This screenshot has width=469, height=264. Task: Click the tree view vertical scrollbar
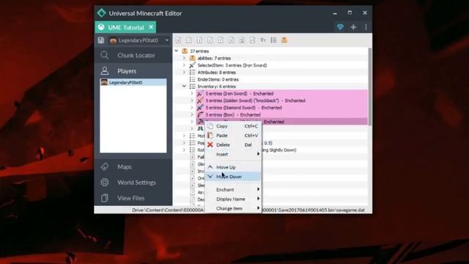370,87
